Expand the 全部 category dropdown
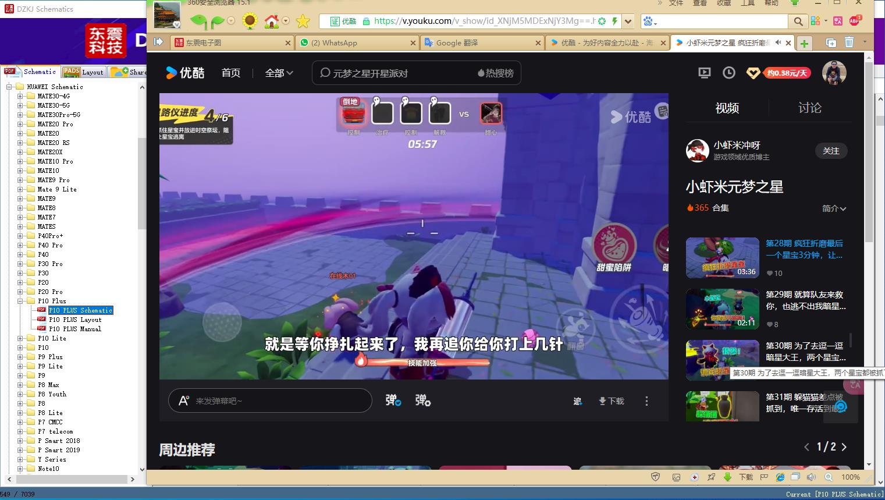This screenshot has width=885, height=500. 279,73
